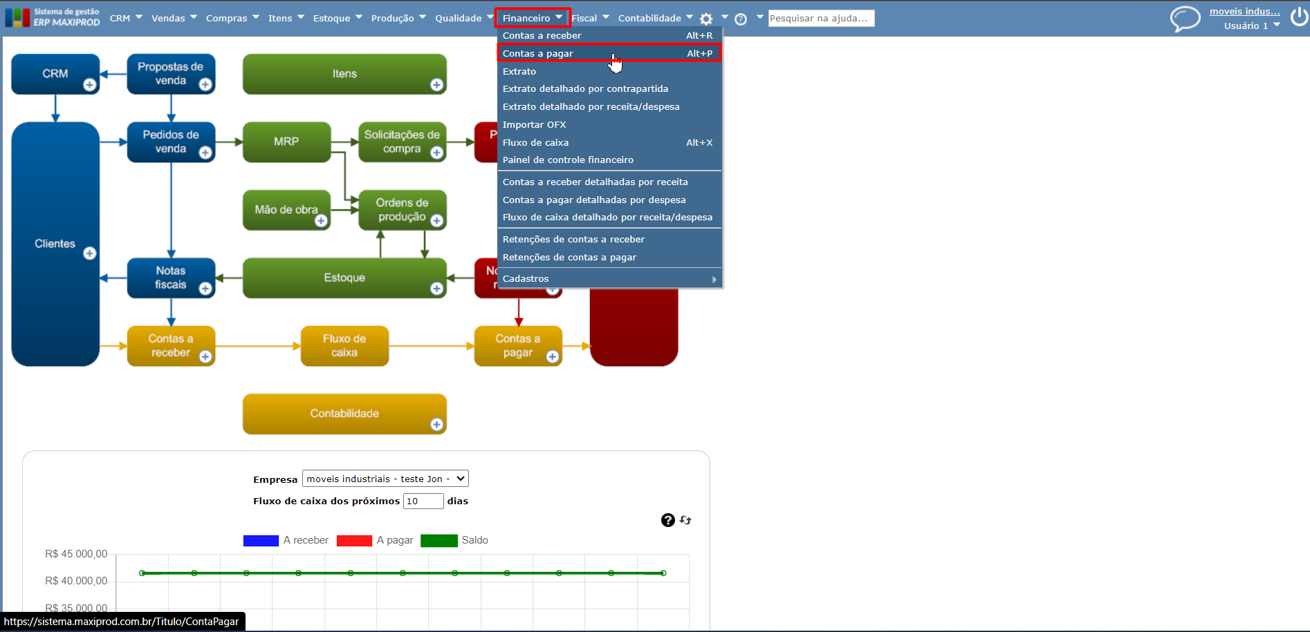Click the Fluxo de caixa diagram block
1310x632 pixels.
(344, 346)
